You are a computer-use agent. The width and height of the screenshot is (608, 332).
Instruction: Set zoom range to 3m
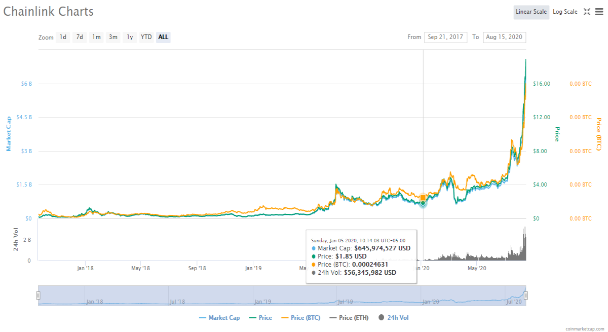113,37
